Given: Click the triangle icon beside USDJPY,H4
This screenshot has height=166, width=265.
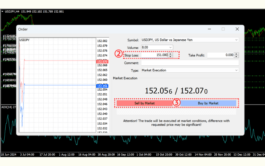Looking at the screenshot, I should 3,12.
